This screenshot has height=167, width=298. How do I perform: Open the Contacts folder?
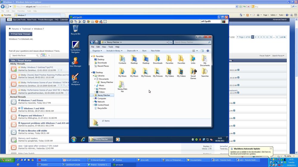pos(122,59)
